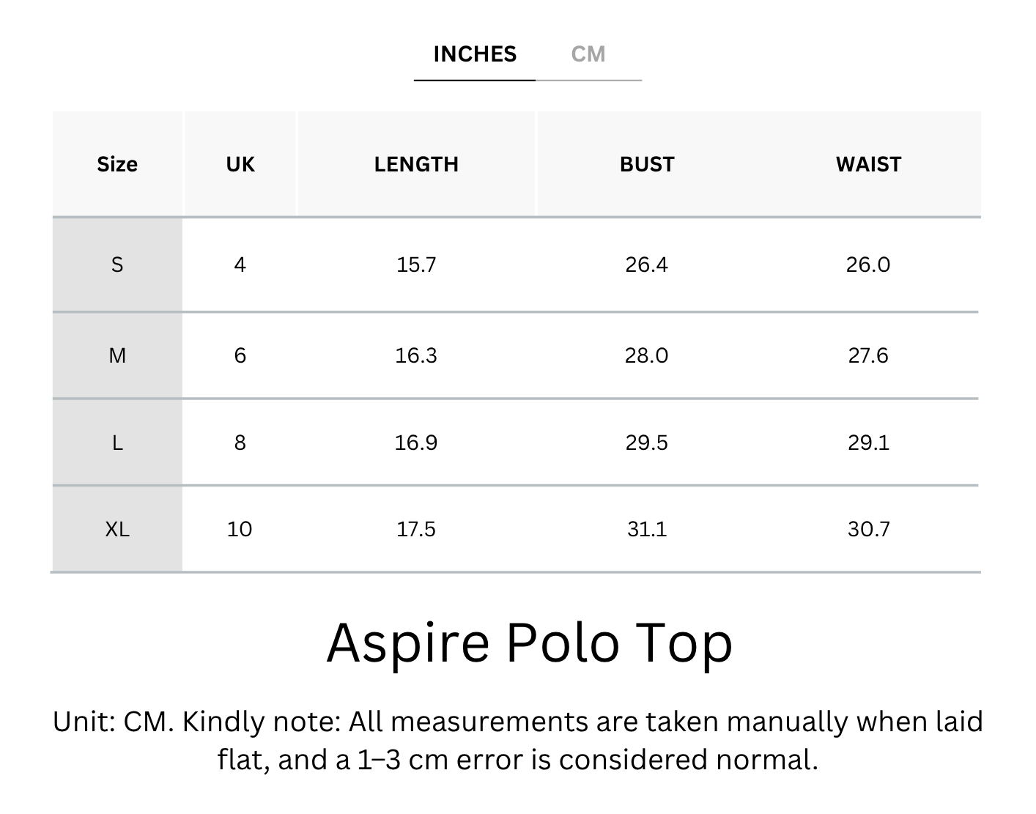The width and height of the screenshot is (1036, 814).
Task: Click the 29.1 waist value
Action: [868, 443]
